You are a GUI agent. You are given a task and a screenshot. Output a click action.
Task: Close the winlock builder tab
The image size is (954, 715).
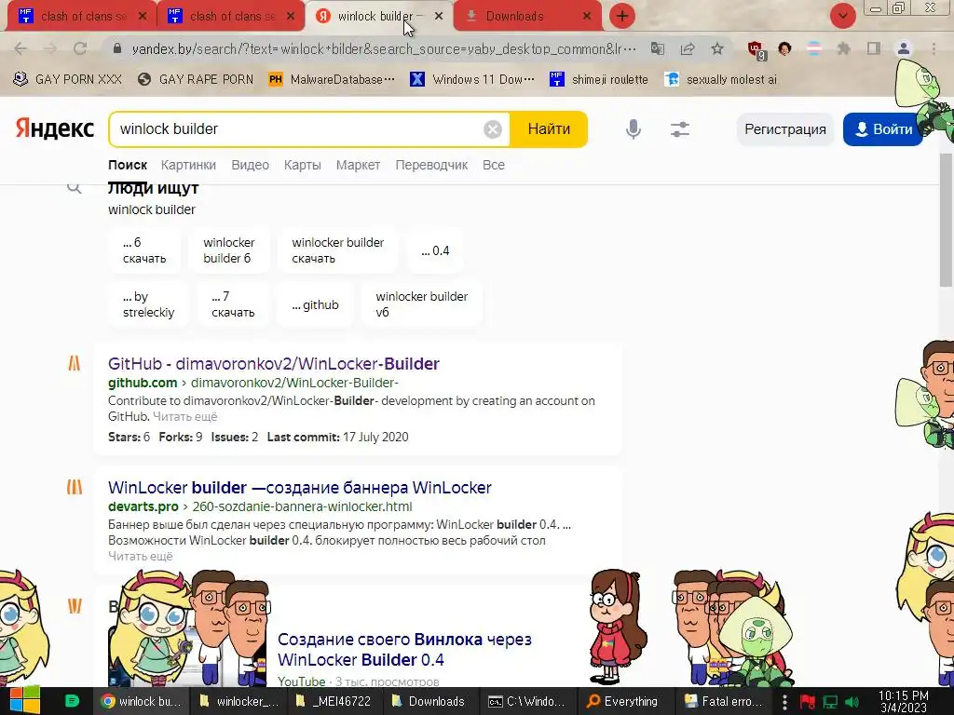[439, 17]
